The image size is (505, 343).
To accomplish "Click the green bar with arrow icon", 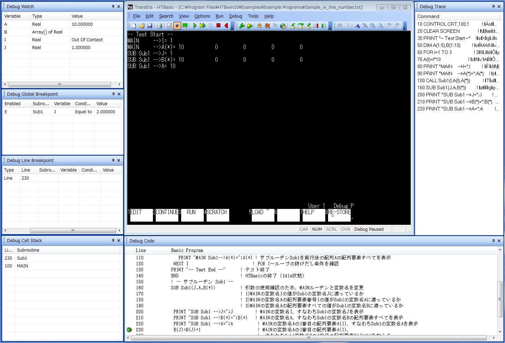I will (324, 25).
